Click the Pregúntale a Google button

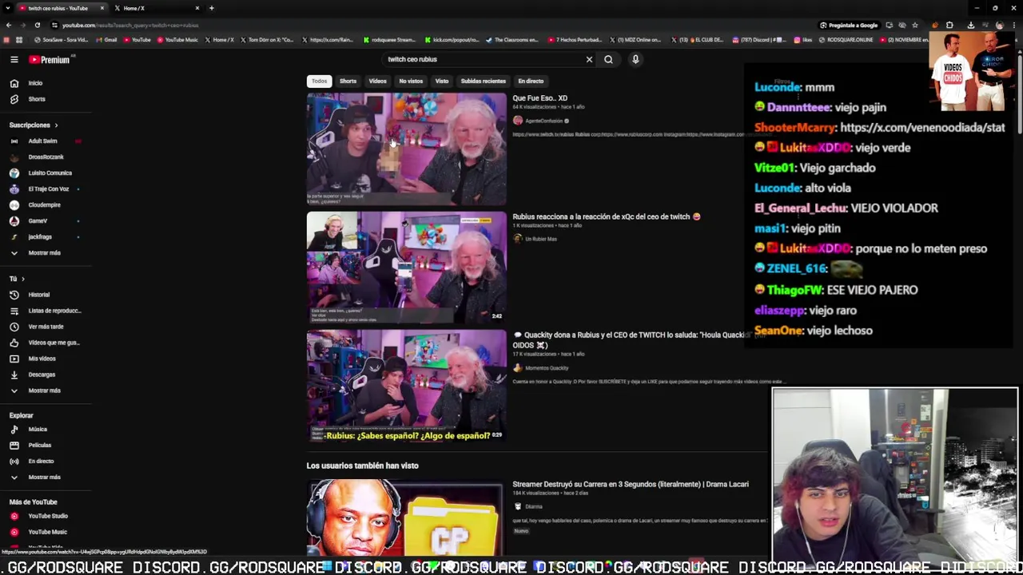(x=849, y=26)
